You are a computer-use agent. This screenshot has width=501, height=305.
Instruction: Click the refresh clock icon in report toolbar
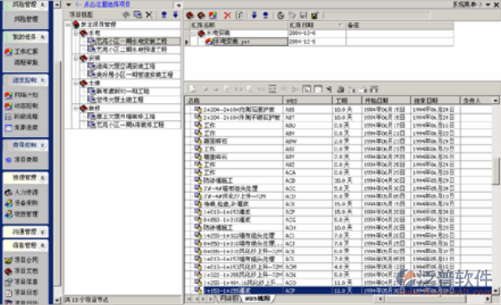(x=280, y=15)
